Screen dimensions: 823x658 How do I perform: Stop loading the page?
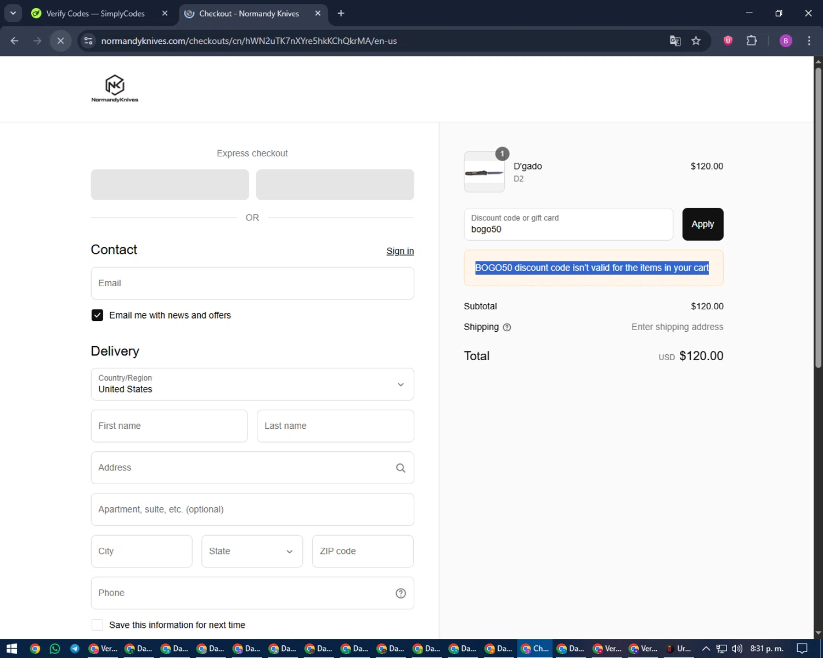pos(61,41)
